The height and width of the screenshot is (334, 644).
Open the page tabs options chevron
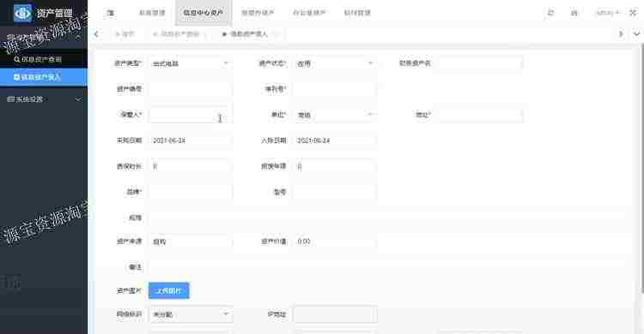click(x=636, y=34)
